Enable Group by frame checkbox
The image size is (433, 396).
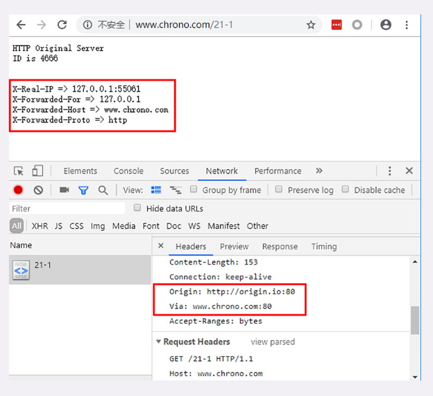point(193,189)
